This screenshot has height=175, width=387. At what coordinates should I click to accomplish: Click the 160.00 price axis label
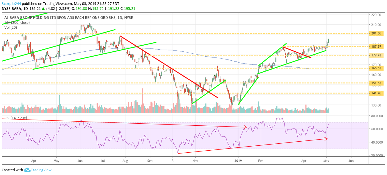point(376,75)
